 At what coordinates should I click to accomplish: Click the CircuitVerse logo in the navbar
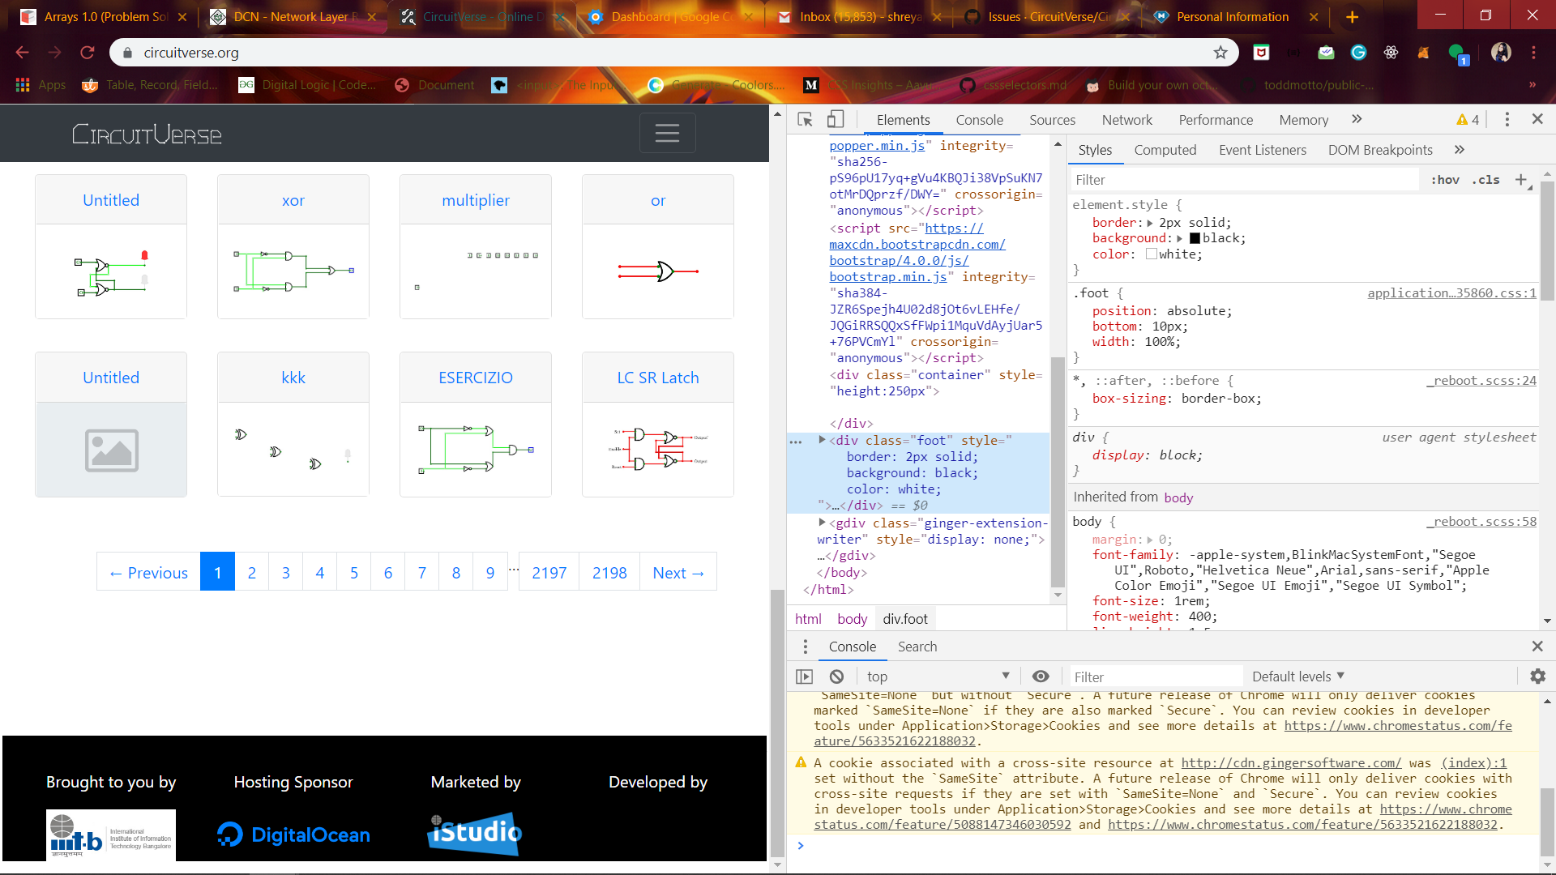(x=146, y=134)
